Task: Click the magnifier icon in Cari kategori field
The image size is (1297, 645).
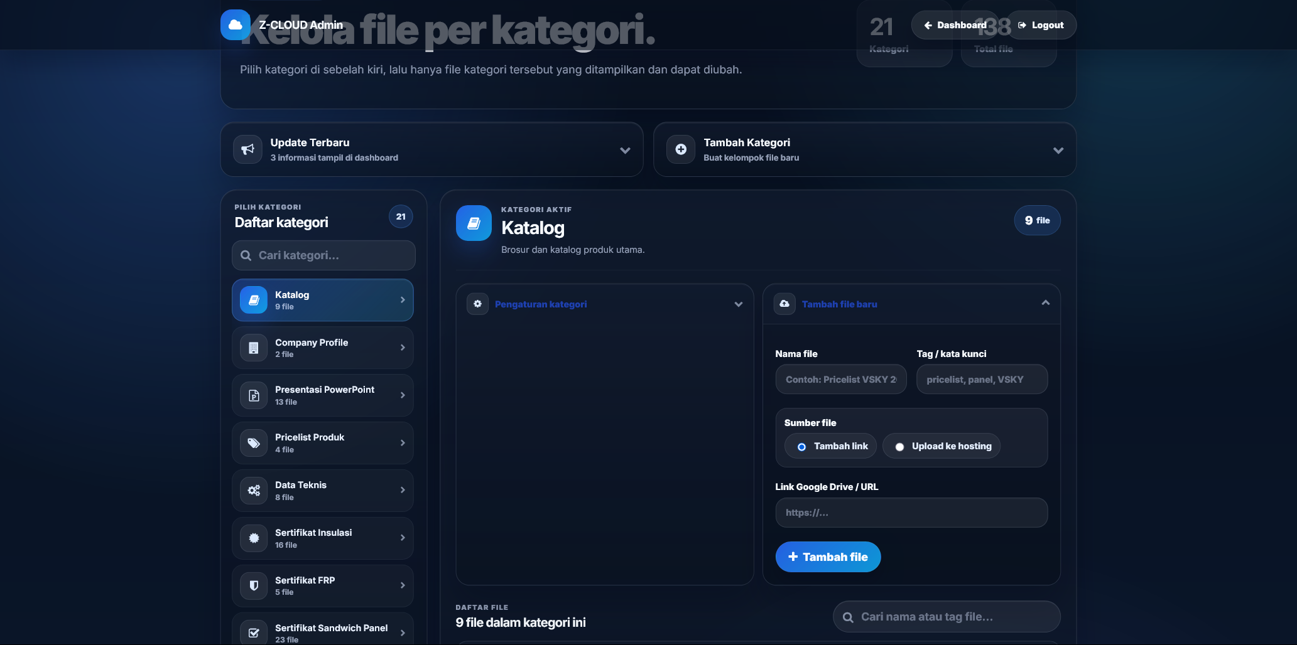Action: click(246, 255)
